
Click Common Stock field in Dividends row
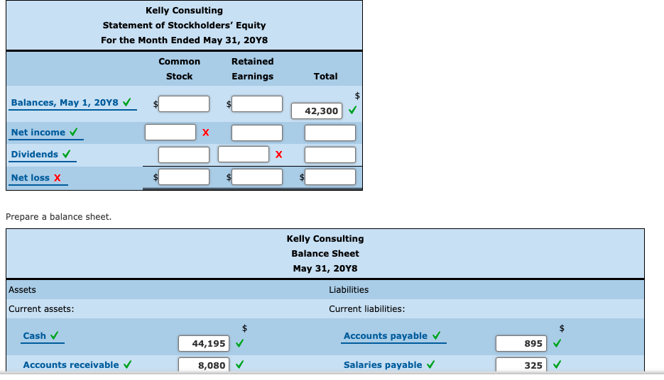click(184, 155)
